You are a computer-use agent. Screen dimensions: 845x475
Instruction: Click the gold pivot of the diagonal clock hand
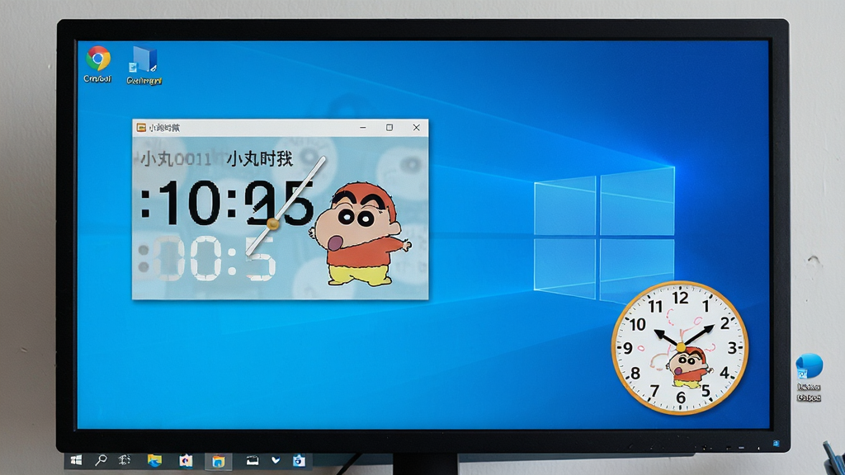(x=272, y=224)
